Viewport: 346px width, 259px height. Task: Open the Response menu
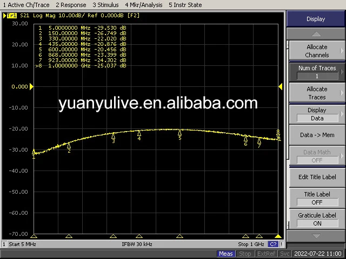pos(71,5)
